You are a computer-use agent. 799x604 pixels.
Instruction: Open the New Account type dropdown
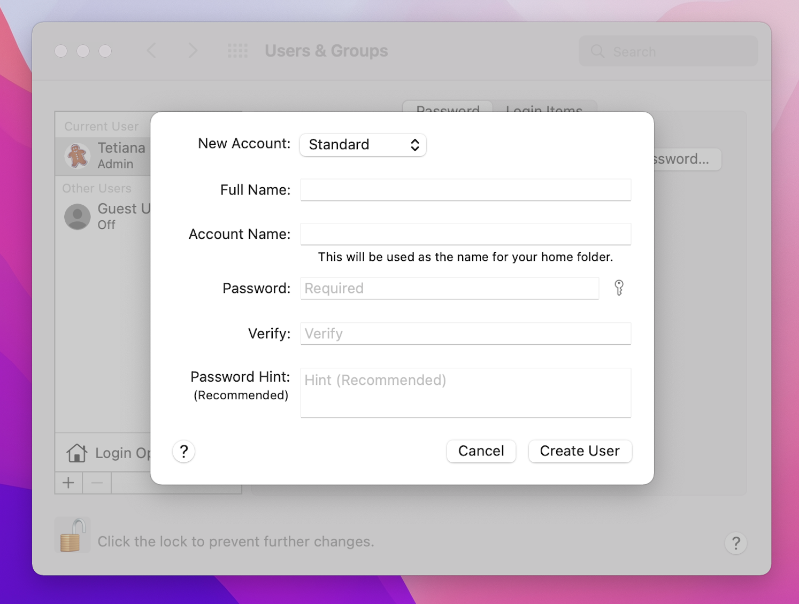363,144
